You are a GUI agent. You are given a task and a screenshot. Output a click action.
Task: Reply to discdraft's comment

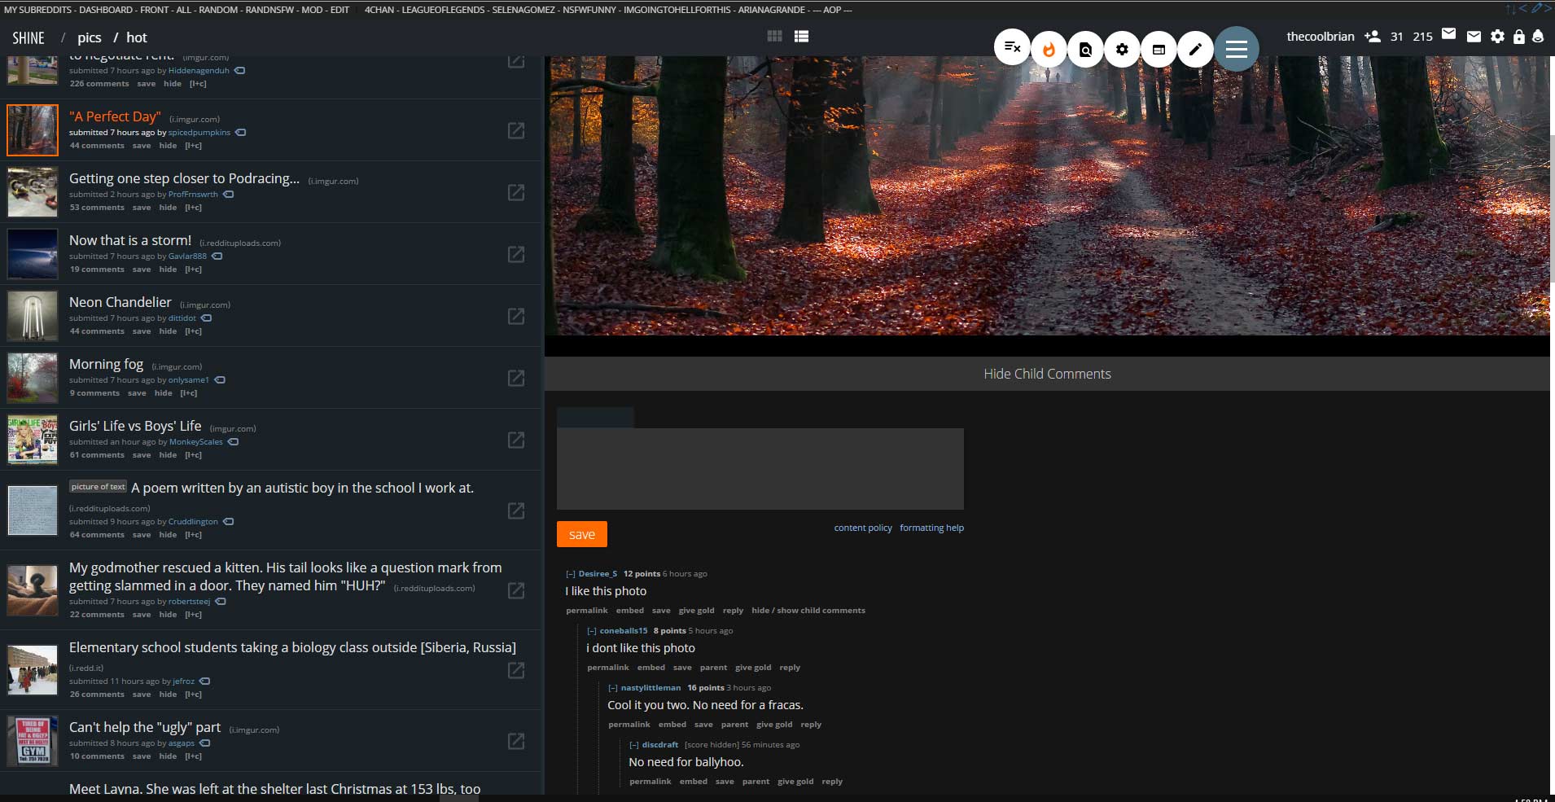pos(832,782)
